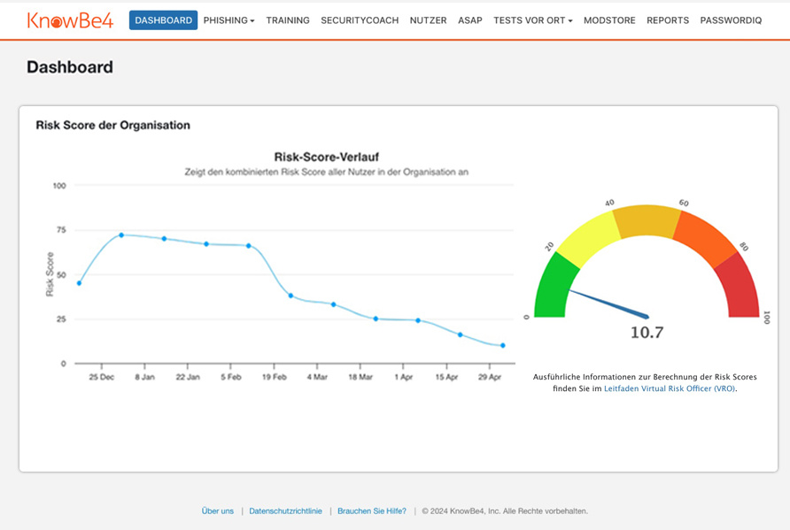Open the SecurityCoach page

360,20
